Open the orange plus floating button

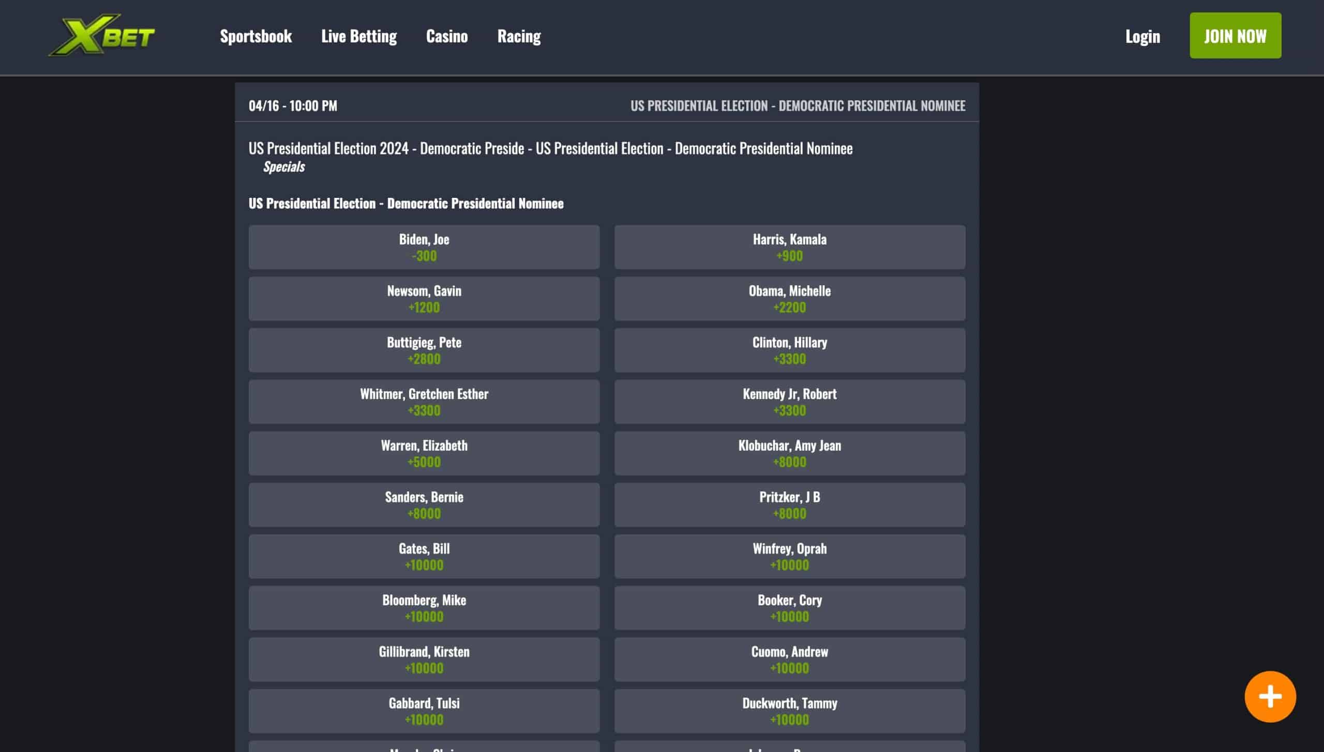tap(1270, 696)
